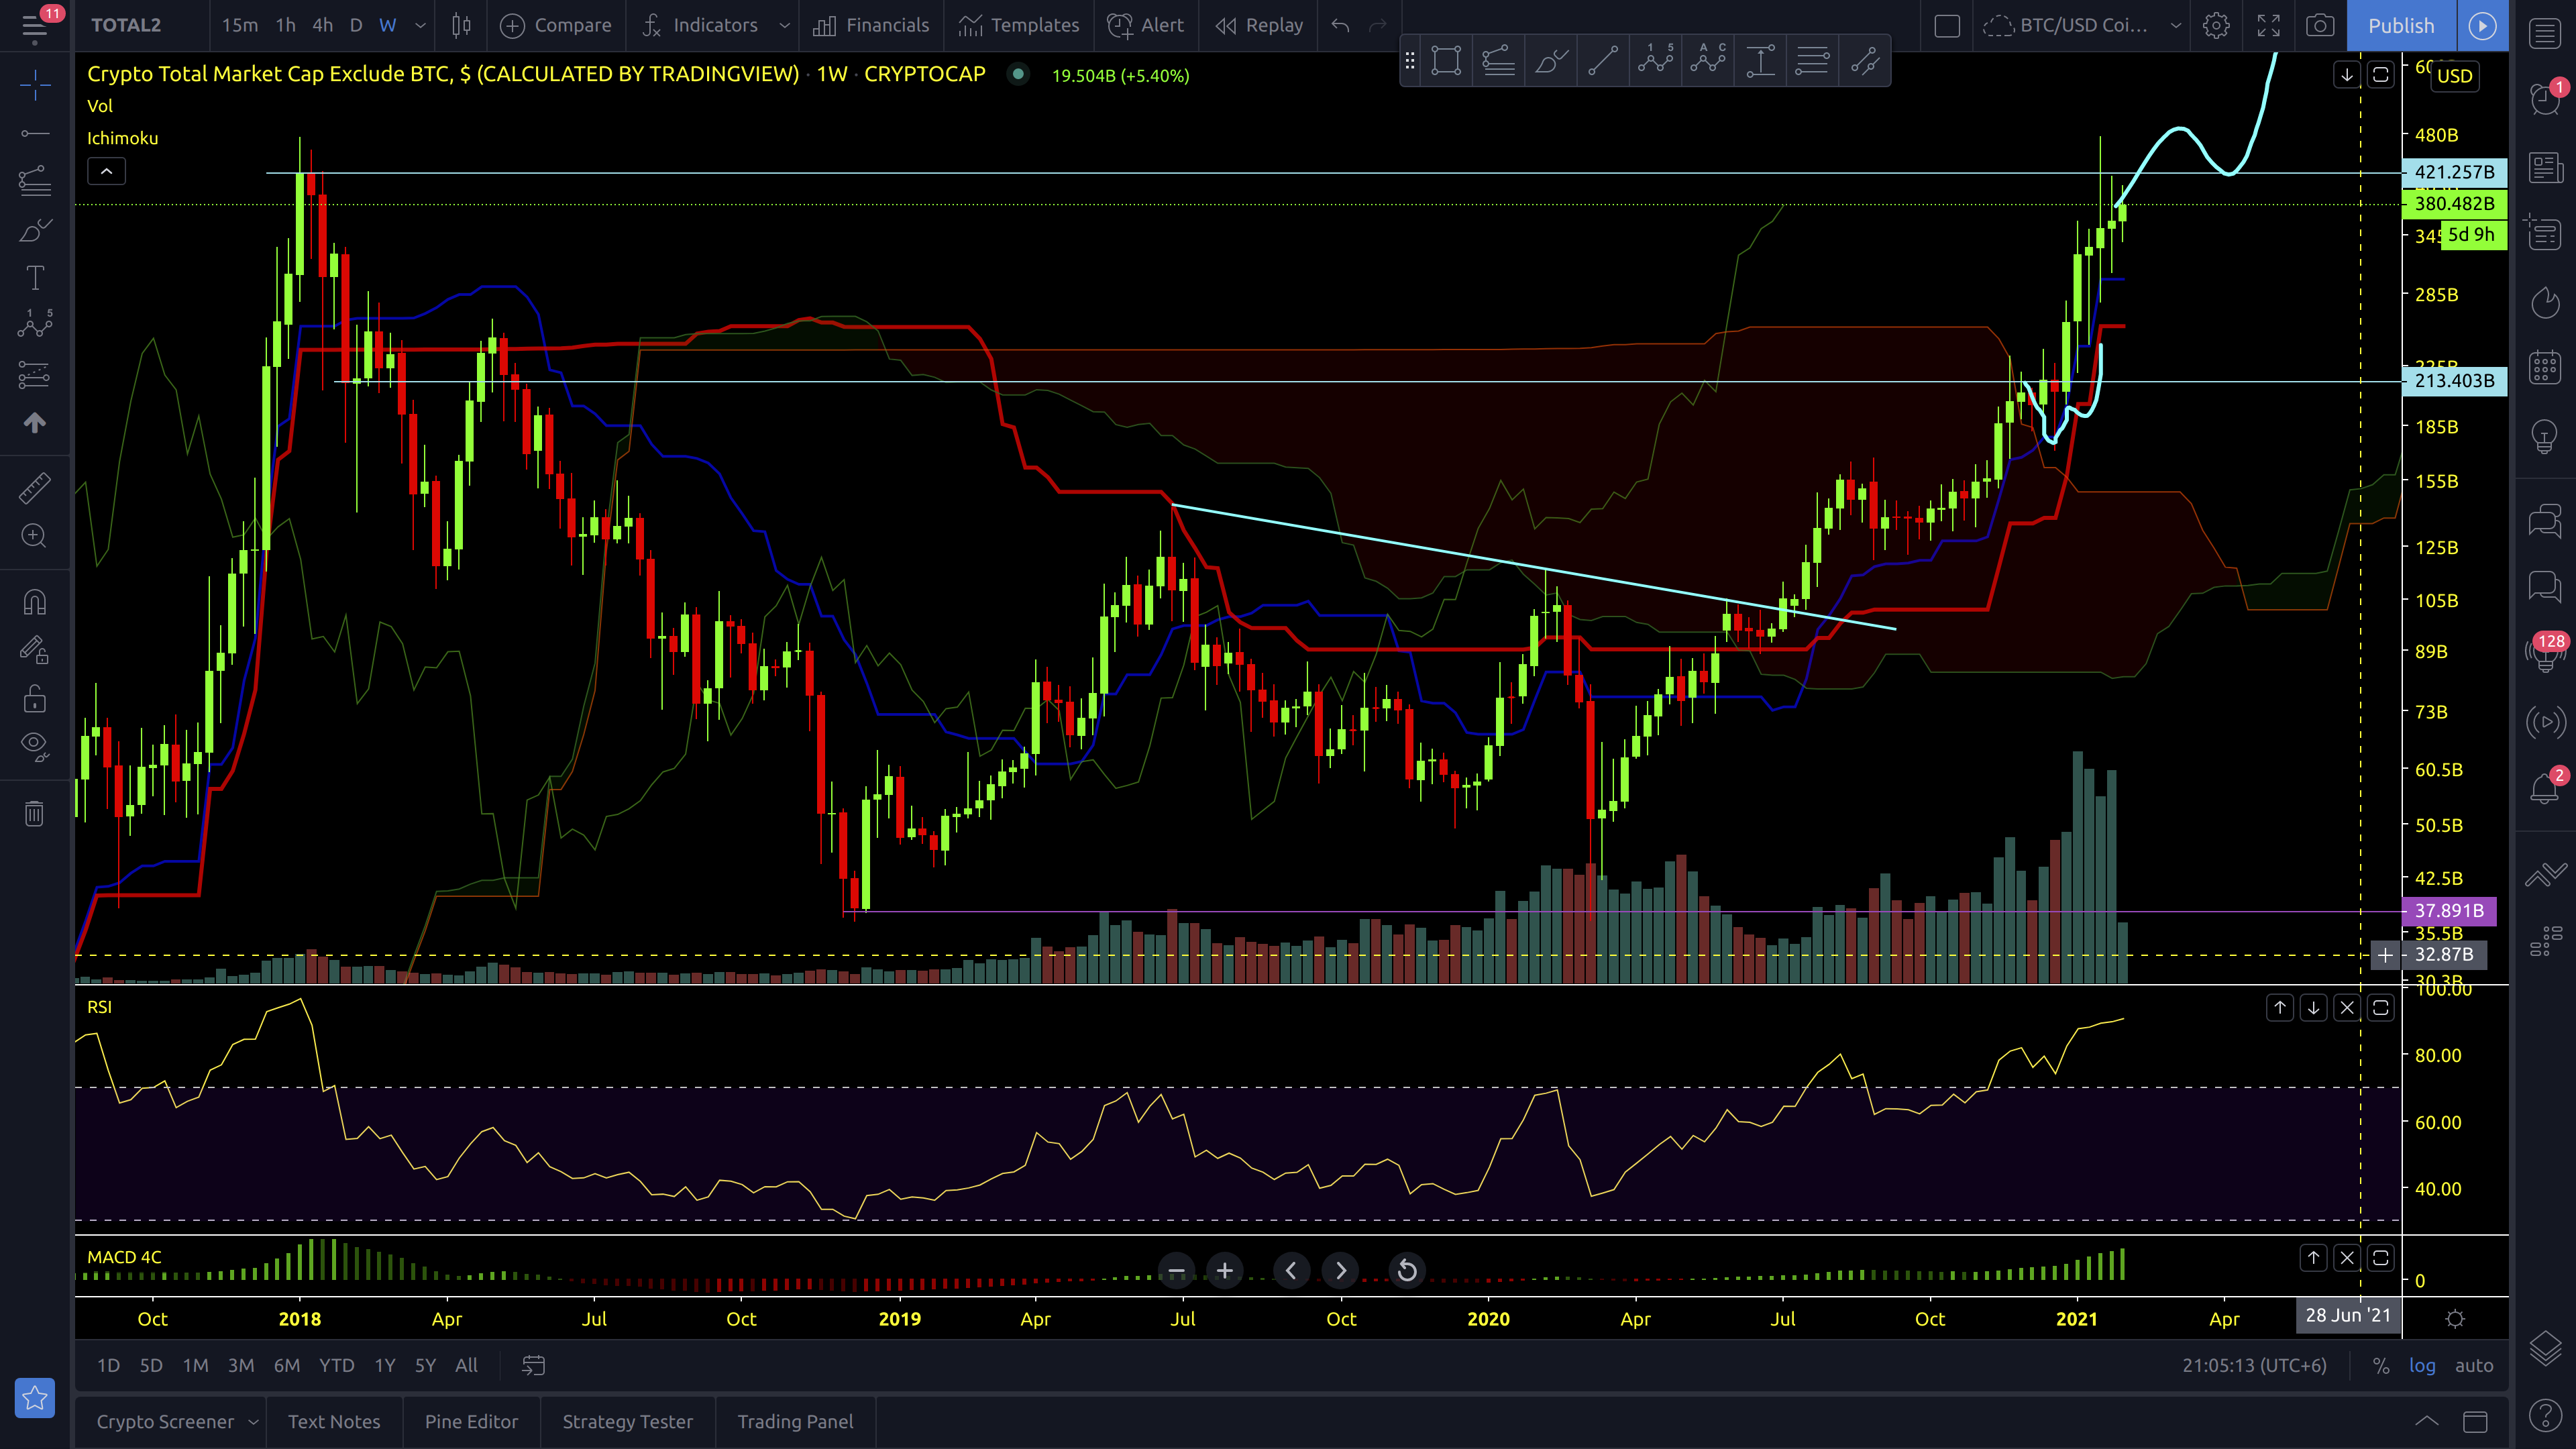This screenshot has width=2576, height=1449.
Task: Open the ideas lightbulb panel
Action: point(2545,436)
